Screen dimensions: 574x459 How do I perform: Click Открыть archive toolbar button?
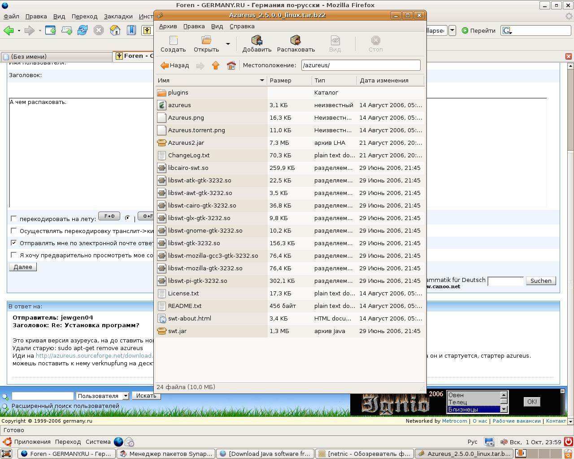click(x=206, y=44)
